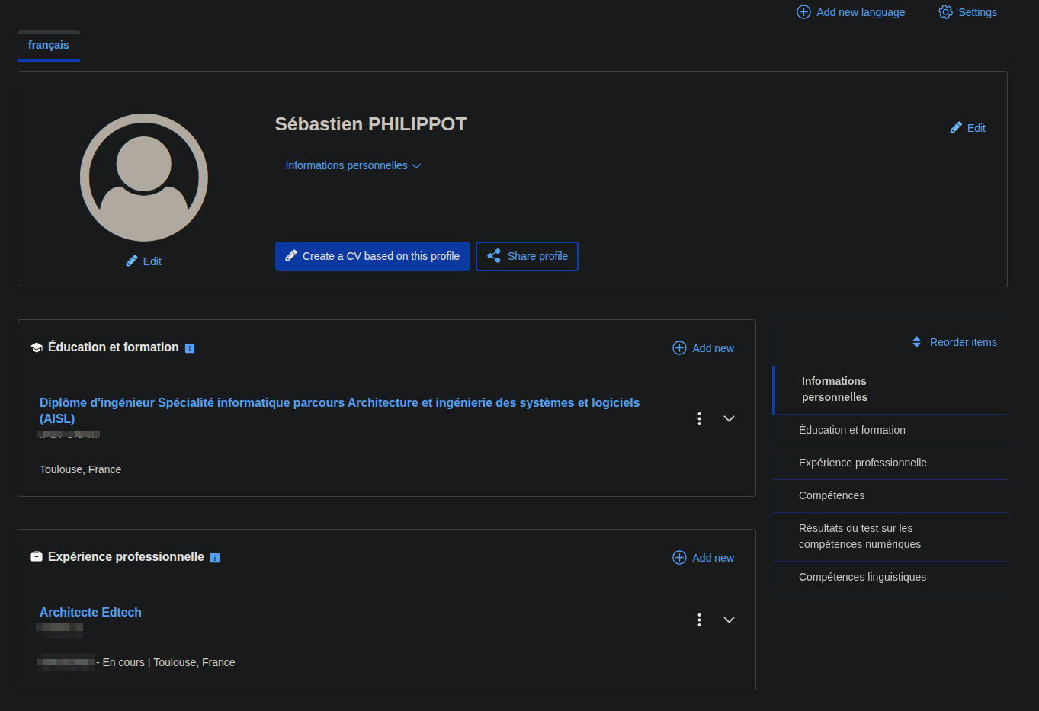Screen dimensions: 1039x711
Task: Click the Share profile button
Action: coord(527,256)
